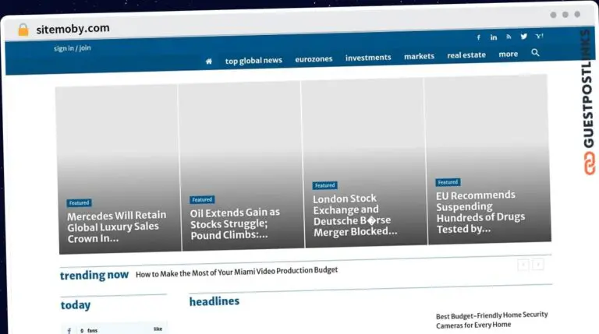Go to the 'eurozones' section
The image size is (599, 334).
tap(314, 59)
